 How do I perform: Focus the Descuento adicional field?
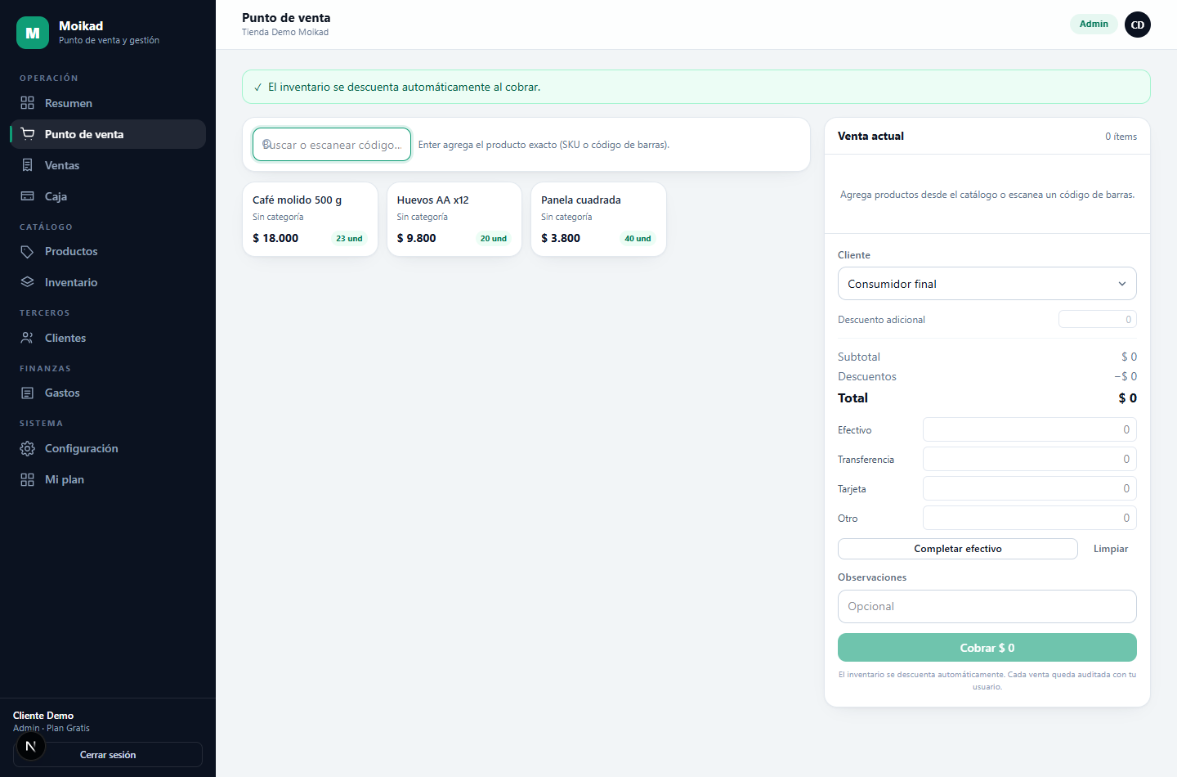1098,320
